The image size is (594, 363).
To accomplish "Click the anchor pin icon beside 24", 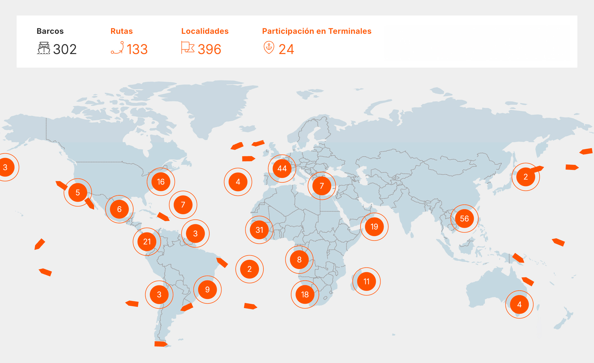I will (x=269, y=47).
